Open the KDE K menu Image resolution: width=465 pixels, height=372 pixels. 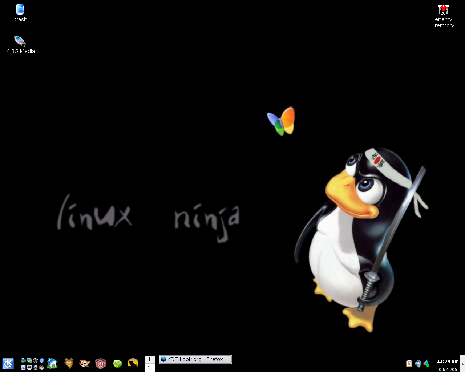pyautogui.click(x=8, y=364)
